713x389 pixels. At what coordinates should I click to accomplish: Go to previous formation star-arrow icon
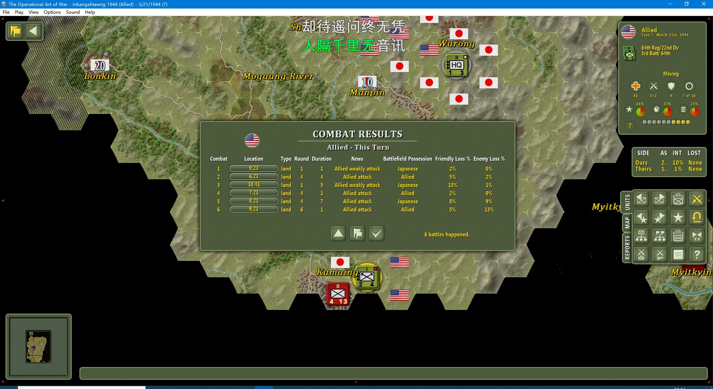tap(641, 218)
